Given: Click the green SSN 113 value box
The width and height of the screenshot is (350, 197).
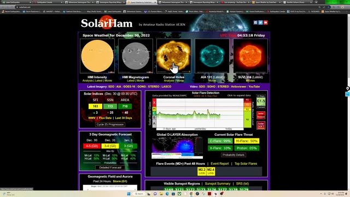Looking at the screenshot, I should (110, 106).
